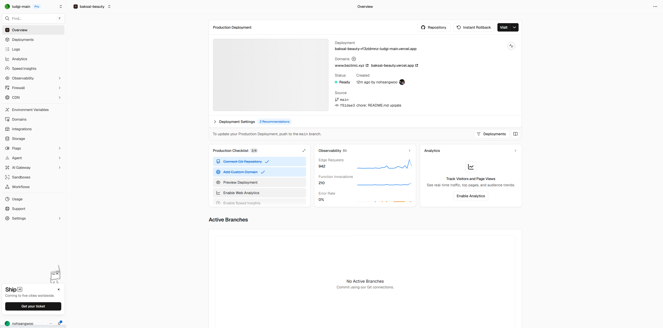Click the Support sidebar icon
Image resolution: width=663 pixels, height=328 pixels.
coord(7,209)
